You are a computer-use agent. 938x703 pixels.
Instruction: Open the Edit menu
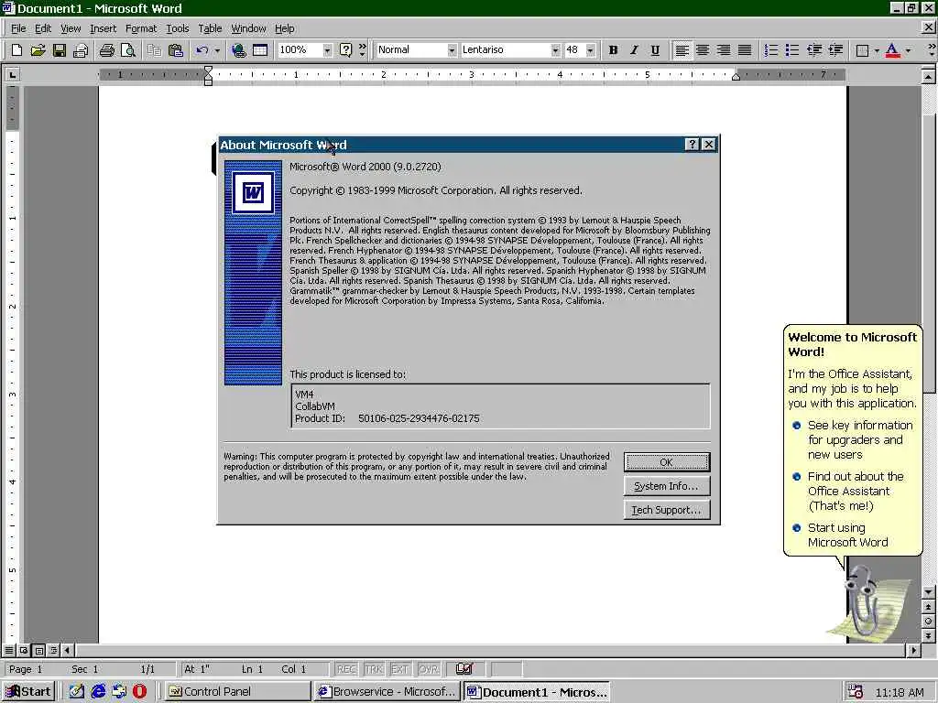coord(42,28)
